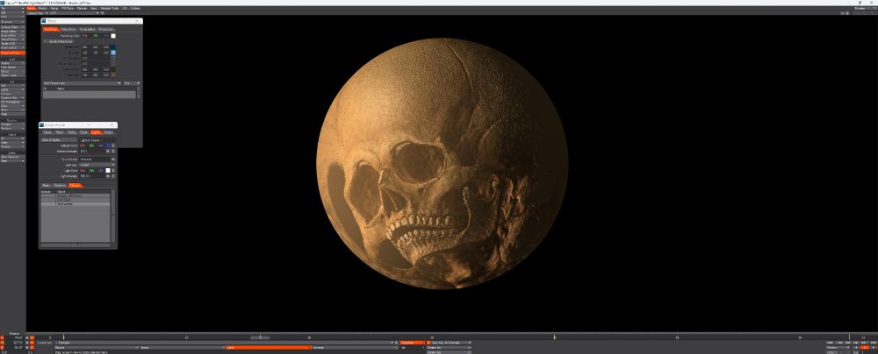
Task: Switch to the Modeler Tools tab
Action: pyautogui.click(x=110, y=9)
